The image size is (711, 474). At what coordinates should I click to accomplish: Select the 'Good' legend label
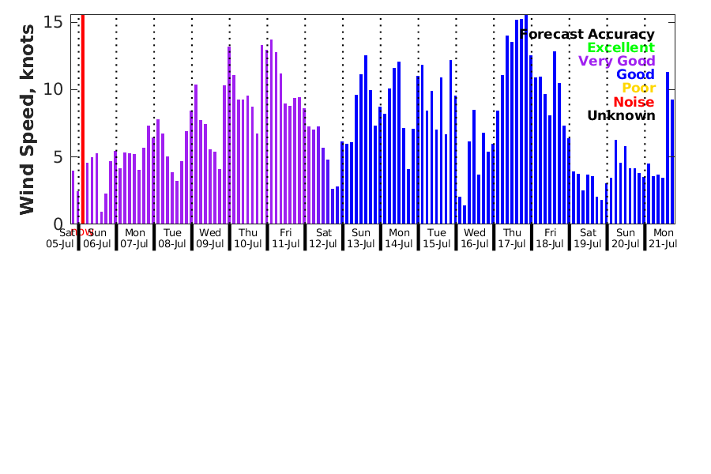pyautogui.click(x=635, y=75)
